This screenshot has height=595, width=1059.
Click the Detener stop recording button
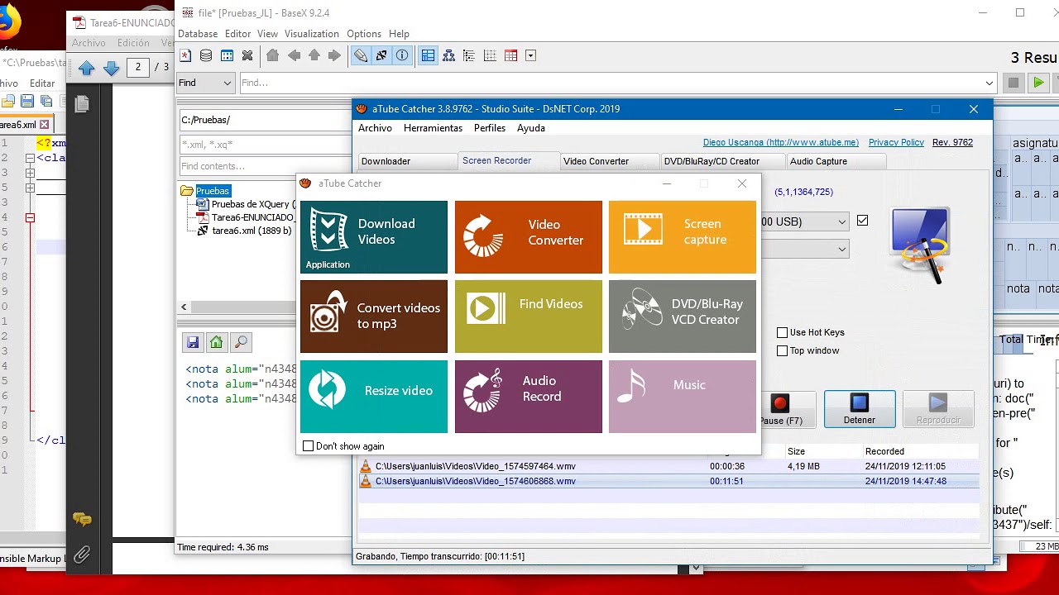(x=860, y=409)
